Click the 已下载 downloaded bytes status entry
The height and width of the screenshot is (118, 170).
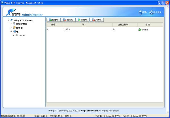click(x=108, y=116)
